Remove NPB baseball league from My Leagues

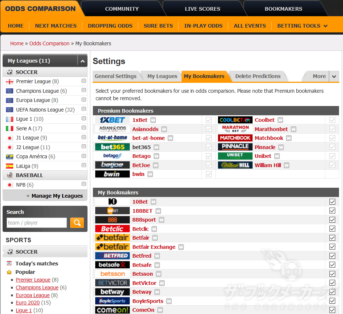point(84,184)
